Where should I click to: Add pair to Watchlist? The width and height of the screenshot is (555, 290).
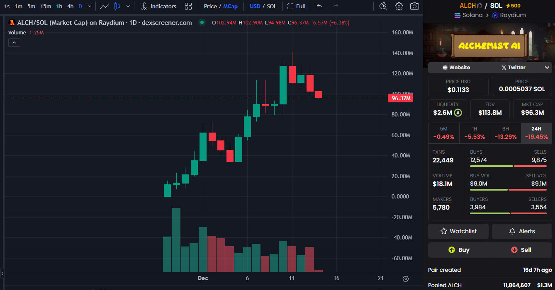pyautogui.click(x=458, y=231)
